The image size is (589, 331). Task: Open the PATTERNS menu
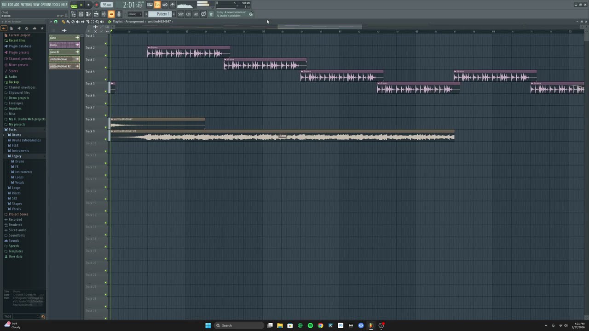coord(26,5)
